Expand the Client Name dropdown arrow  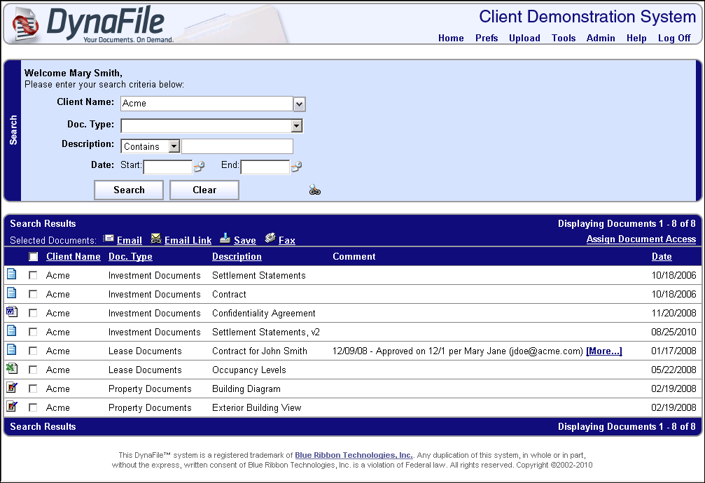[x=300, y=104]
